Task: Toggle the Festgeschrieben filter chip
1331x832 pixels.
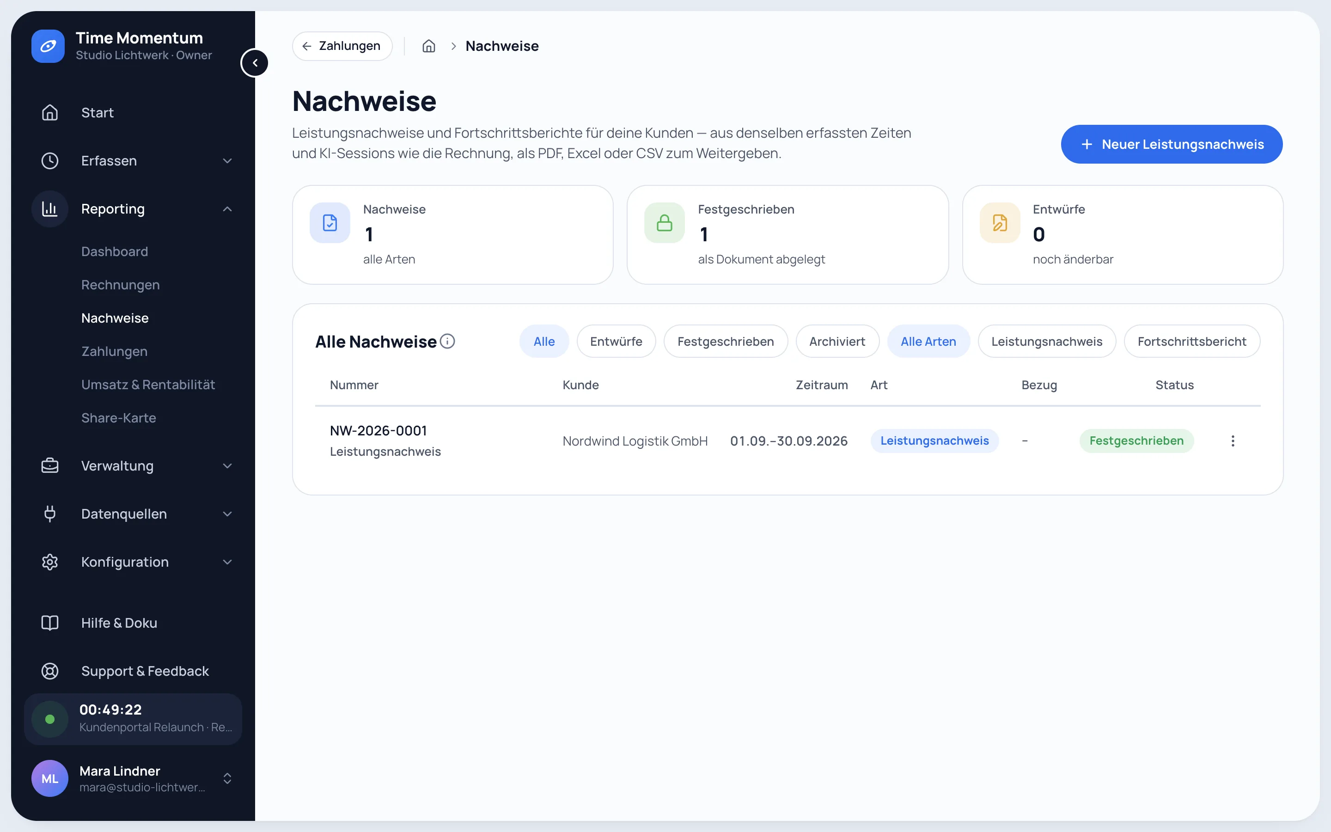Action: [726, 341]
